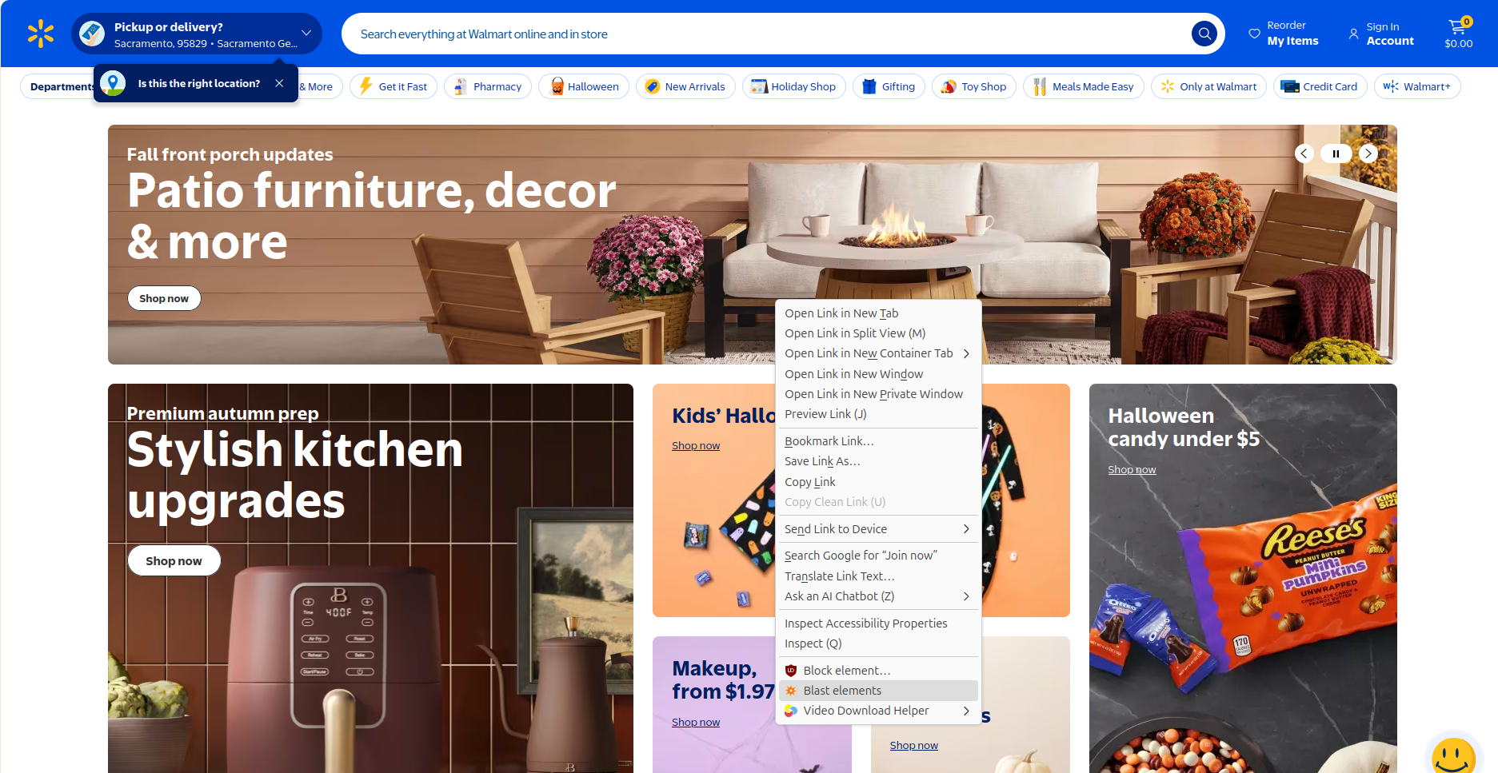This screenshot has height=773, width=1498.
Task: Open the Walmart+ chip
Action: (x=1417, y=86)
